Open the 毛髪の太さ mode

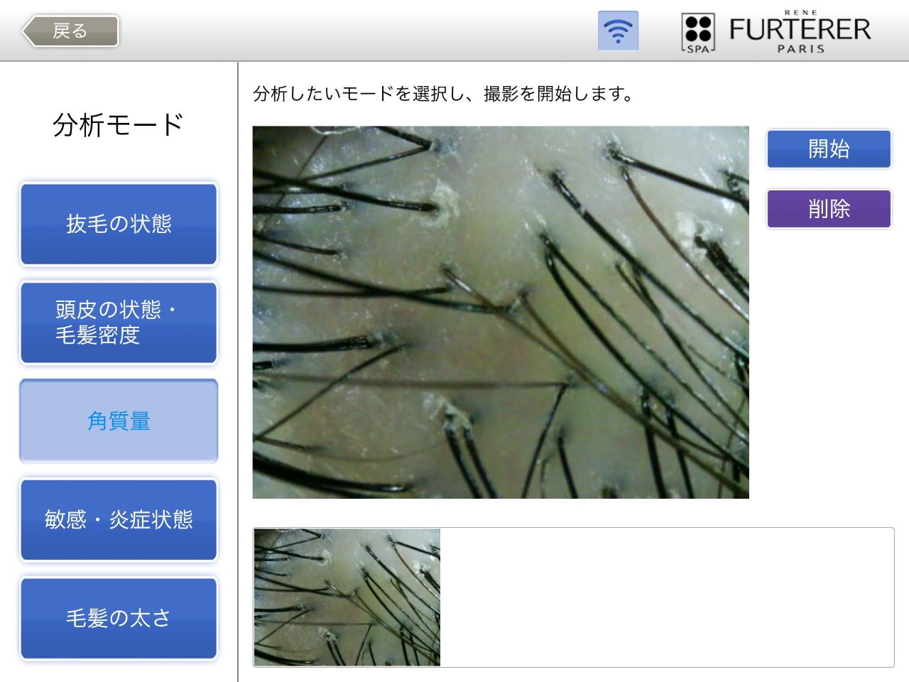click(x=119, y=618)
